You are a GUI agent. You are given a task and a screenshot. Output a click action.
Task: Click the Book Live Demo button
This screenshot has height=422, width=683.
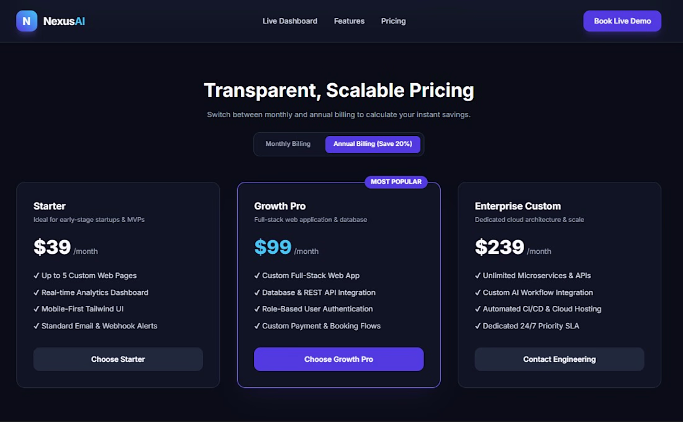click(x=622, y=21)
